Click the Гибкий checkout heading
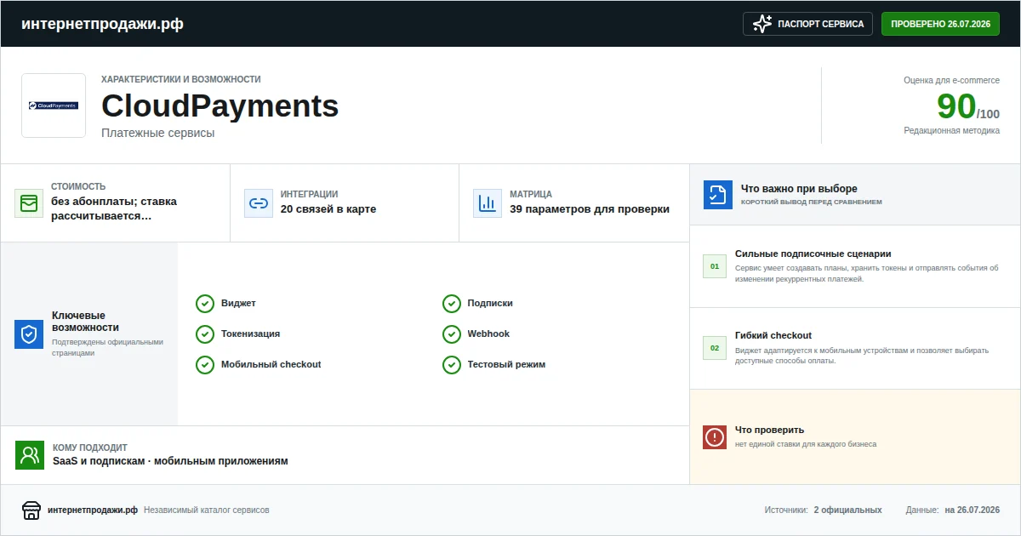 (x=773, y=335)
